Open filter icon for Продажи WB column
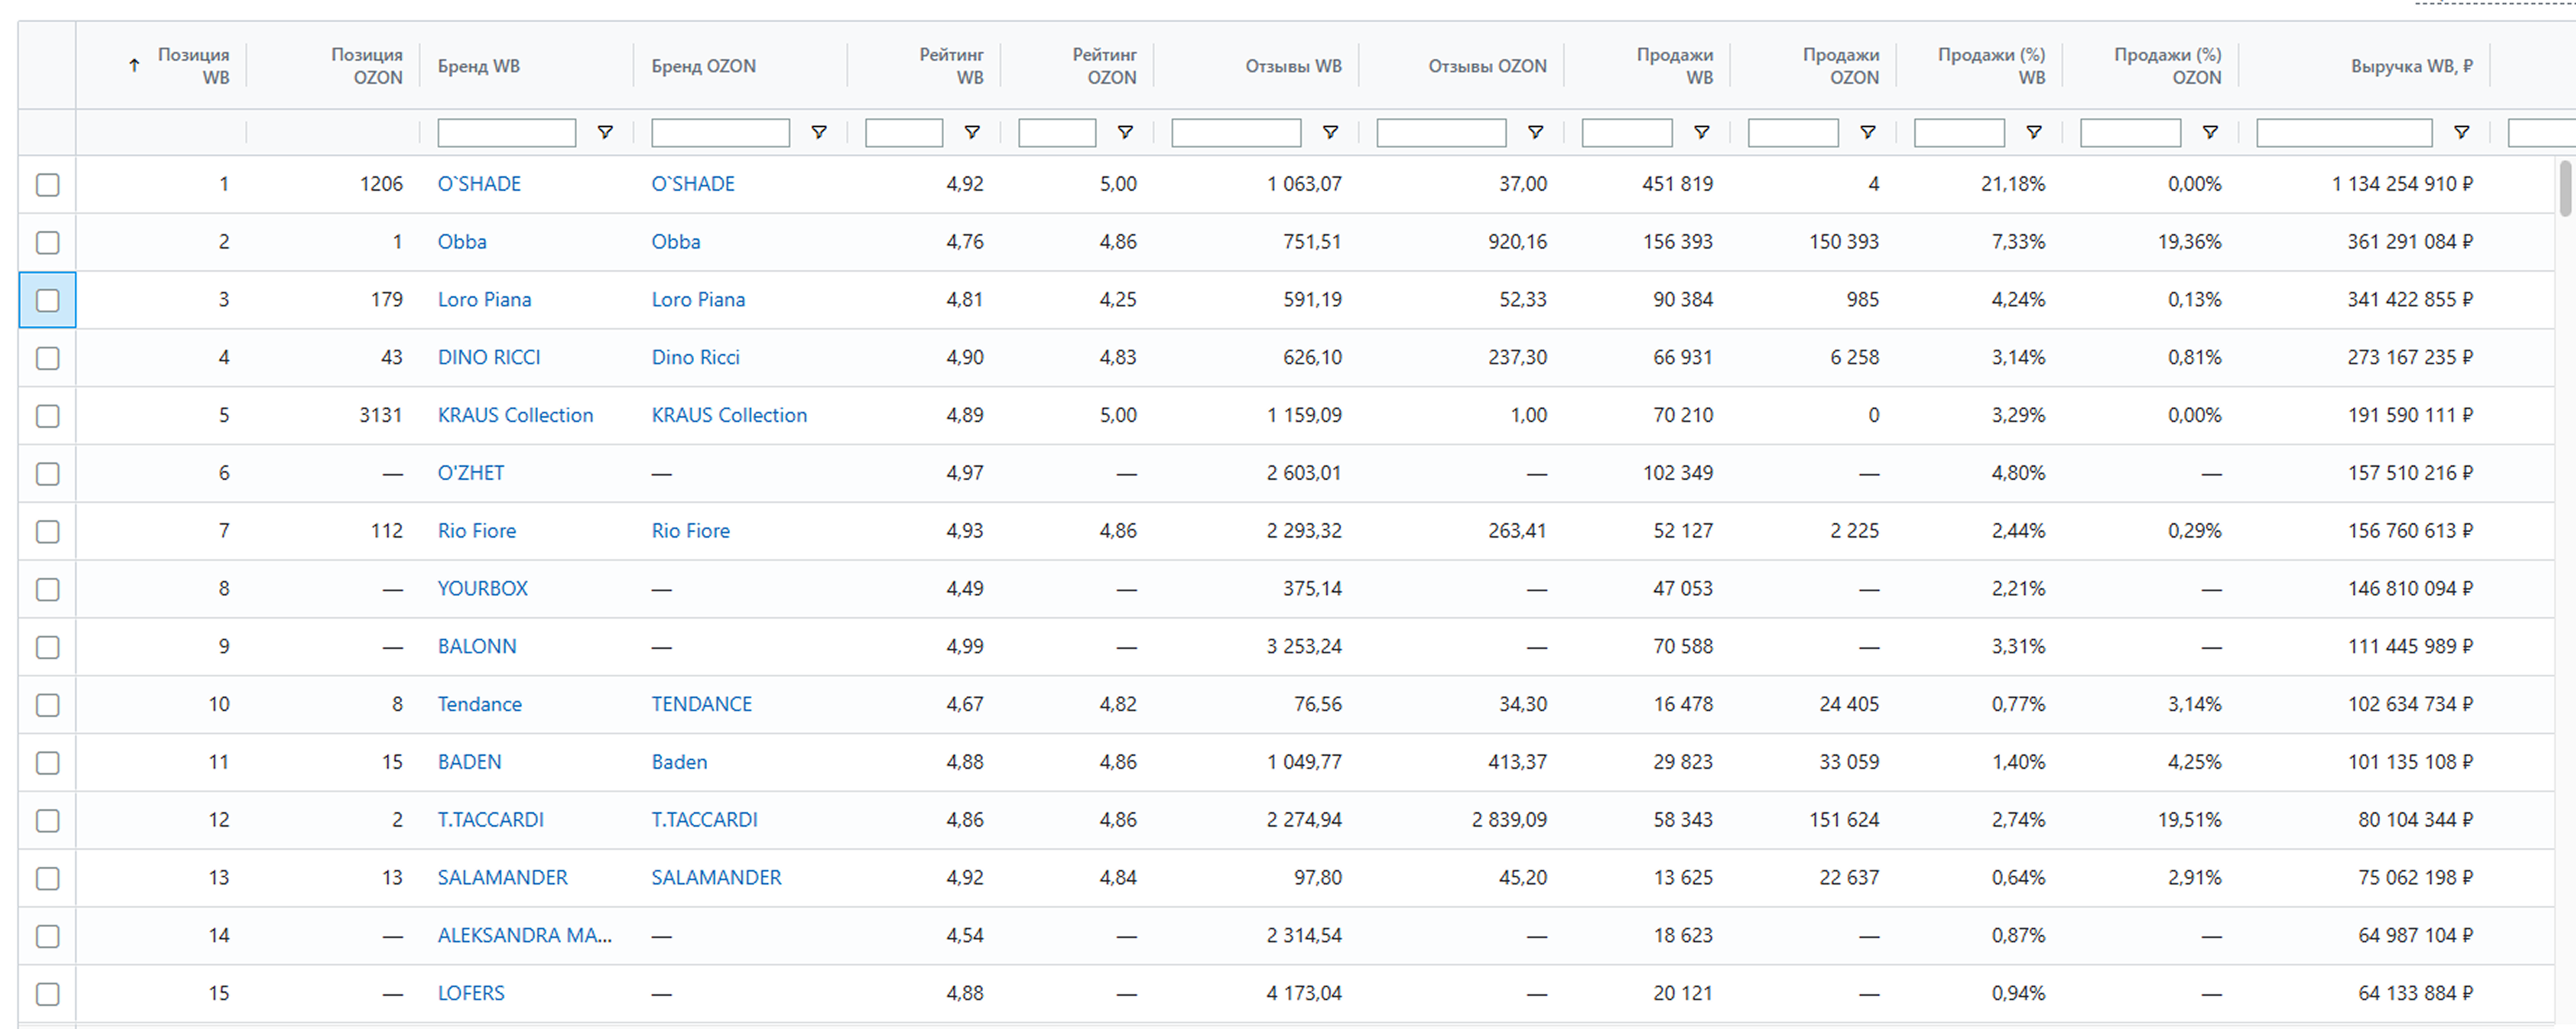 tap(1702, 132)
